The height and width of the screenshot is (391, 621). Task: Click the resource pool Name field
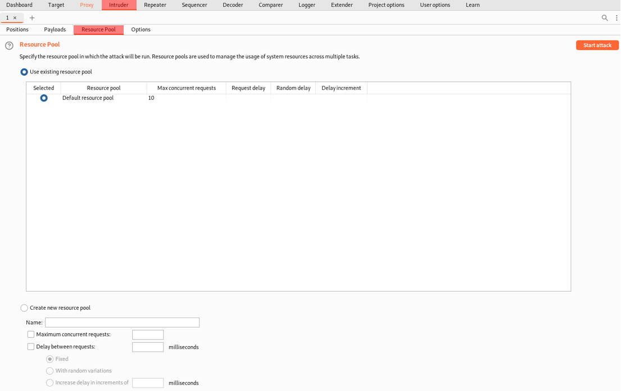(x=123, y=323)
